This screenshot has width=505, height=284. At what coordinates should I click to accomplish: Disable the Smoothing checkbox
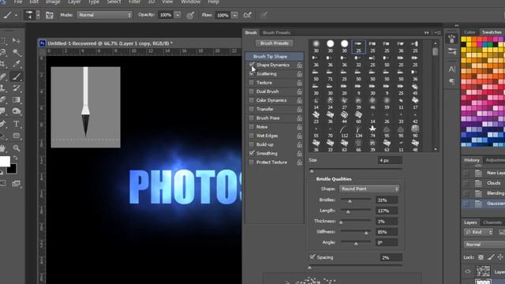(x=252, y=153)
